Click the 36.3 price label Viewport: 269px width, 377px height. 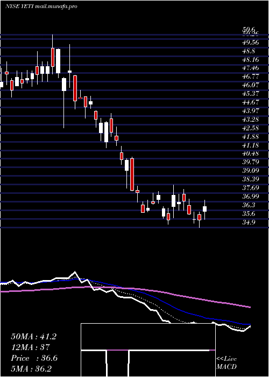click(249, 205)
